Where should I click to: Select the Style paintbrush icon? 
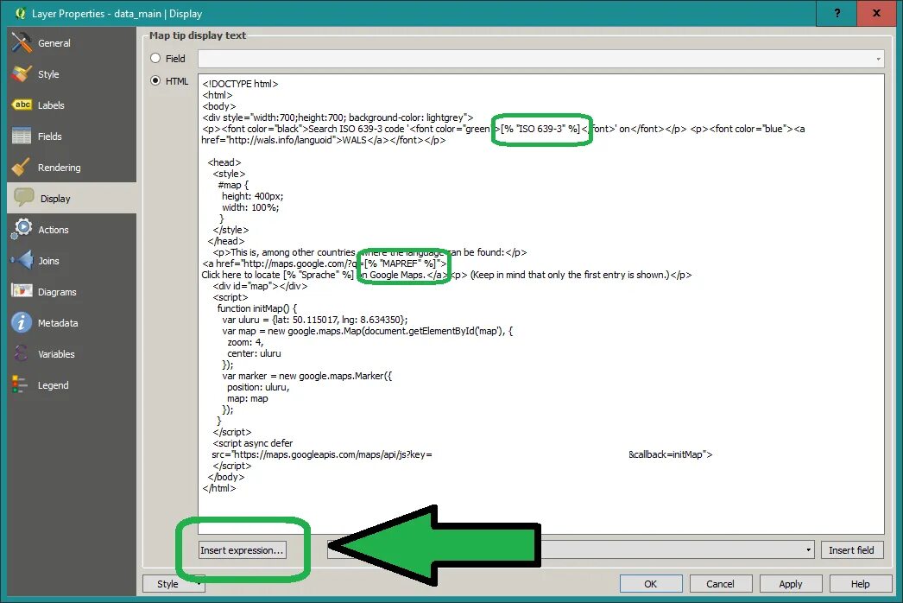click(x=22, y=73)
